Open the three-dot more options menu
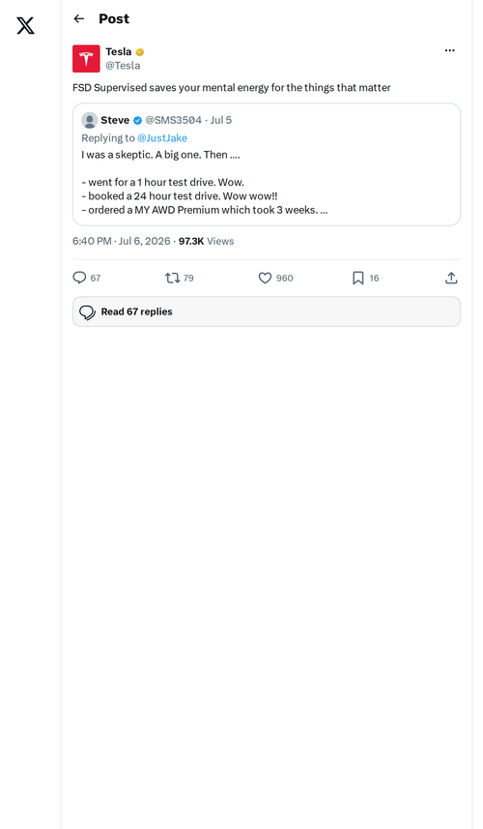 tap(450, 50)
